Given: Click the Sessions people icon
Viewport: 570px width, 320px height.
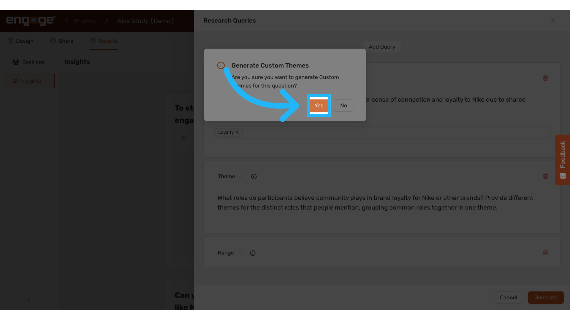Looking at the screenshot, I should coord(16,62).
